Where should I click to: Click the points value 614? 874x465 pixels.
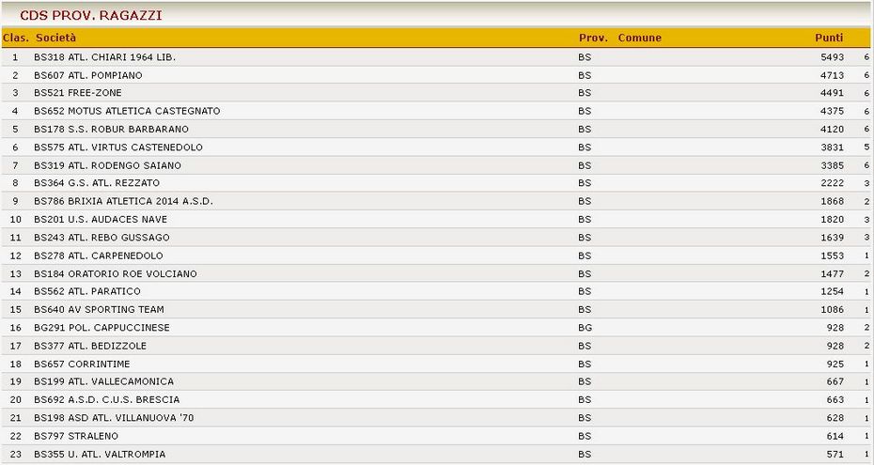[x=835, y=436]
